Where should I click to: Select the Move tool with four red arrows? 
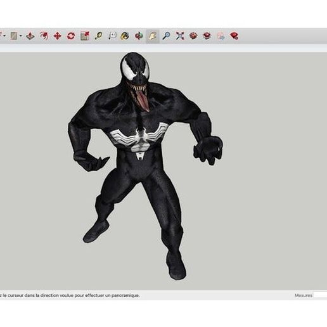58,36
